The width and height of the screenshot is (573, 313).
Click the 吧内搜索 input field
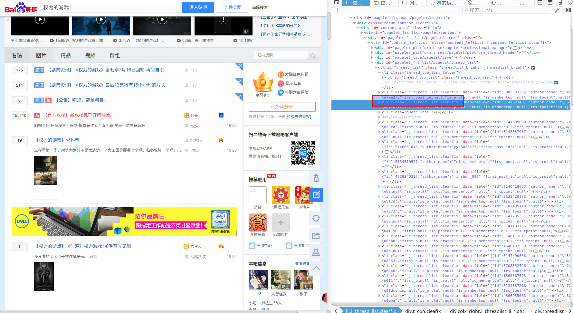[281, 55]
